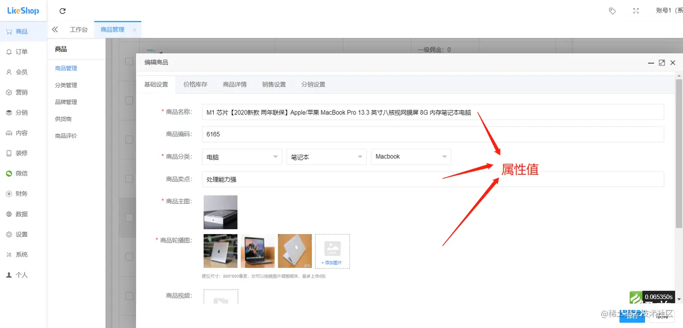Click the 商品视频 upload box

tap(220, 297)
